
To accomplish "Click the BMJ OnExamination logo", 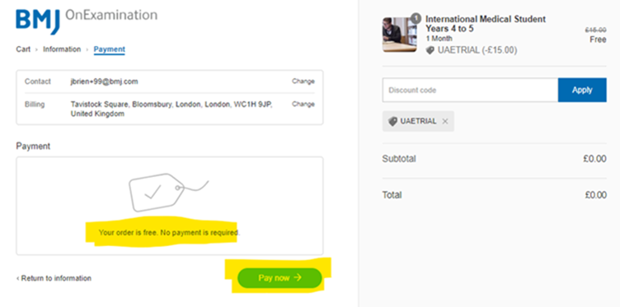I will [x=87, y=21].
